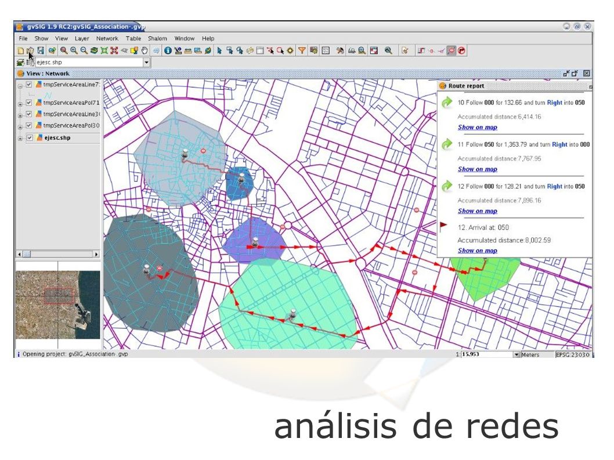The height and width of the screenshot is (460, 614).
Task: Select the ejesc.shp layer name in tree
Action: click(57, 138)
